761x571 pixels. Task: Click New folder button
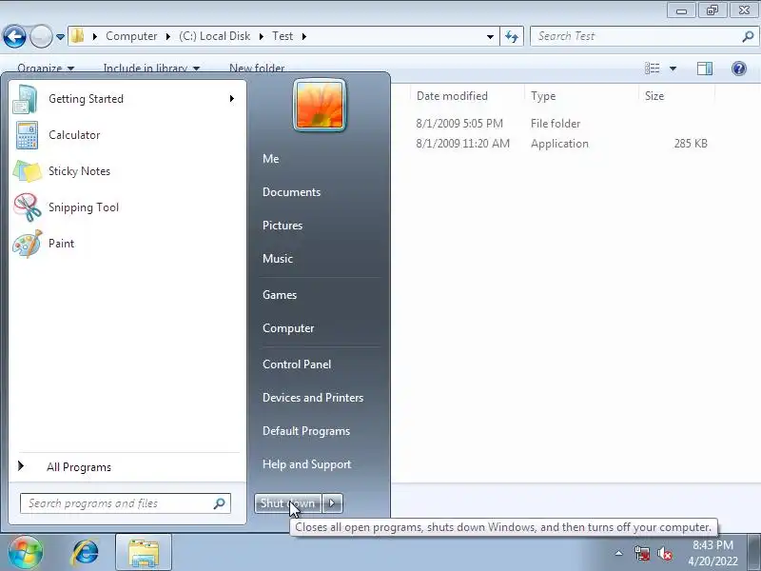(x=257, y=69)
